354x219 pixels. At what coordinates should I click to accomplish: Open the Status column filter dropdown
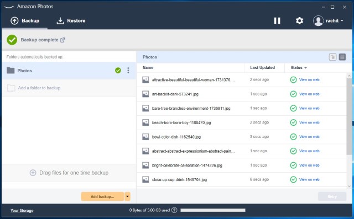[x=305, y=68]
